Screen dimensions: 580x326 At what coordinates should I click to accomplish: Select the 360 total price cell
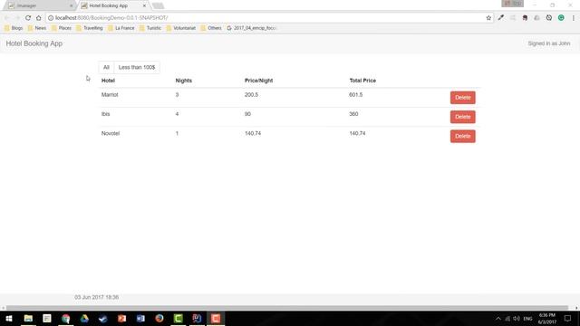click(353, 114)
